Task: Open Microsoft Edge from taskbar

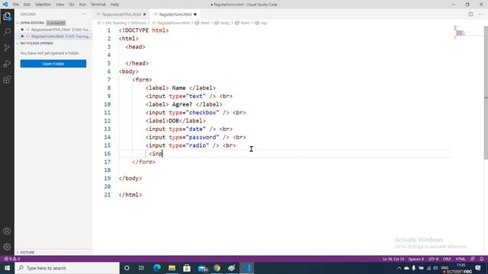Action: coord(157,268)
